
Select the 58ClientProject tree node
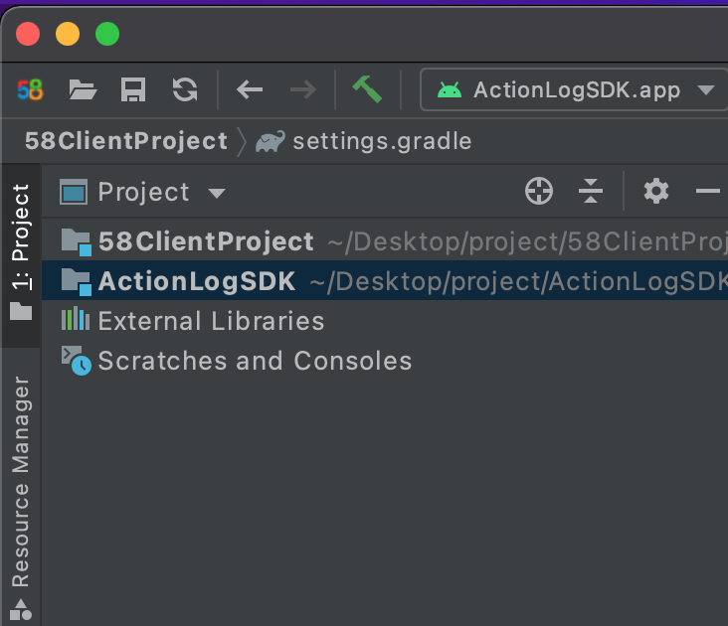click(x=206, y=241)
